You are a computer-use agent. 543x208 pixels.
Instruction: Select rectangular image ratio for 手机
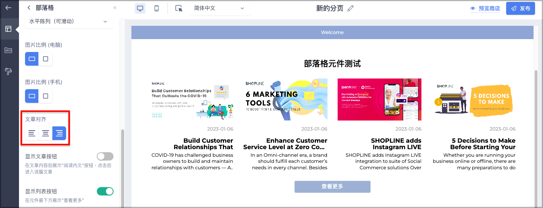coord(32,96)
